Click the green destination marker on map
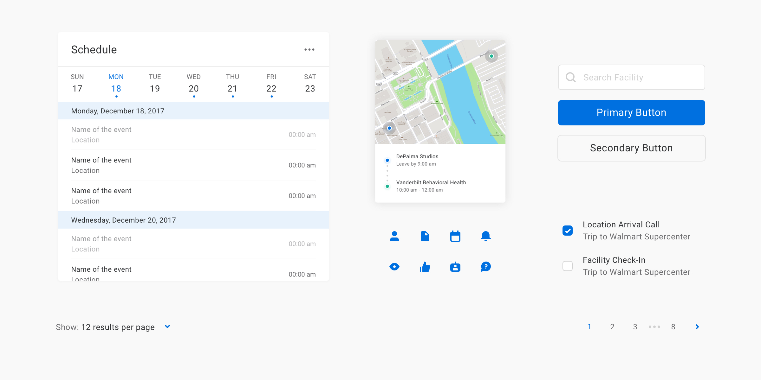The width and height of the screenshot is (761, 380). tap(491, 56)
